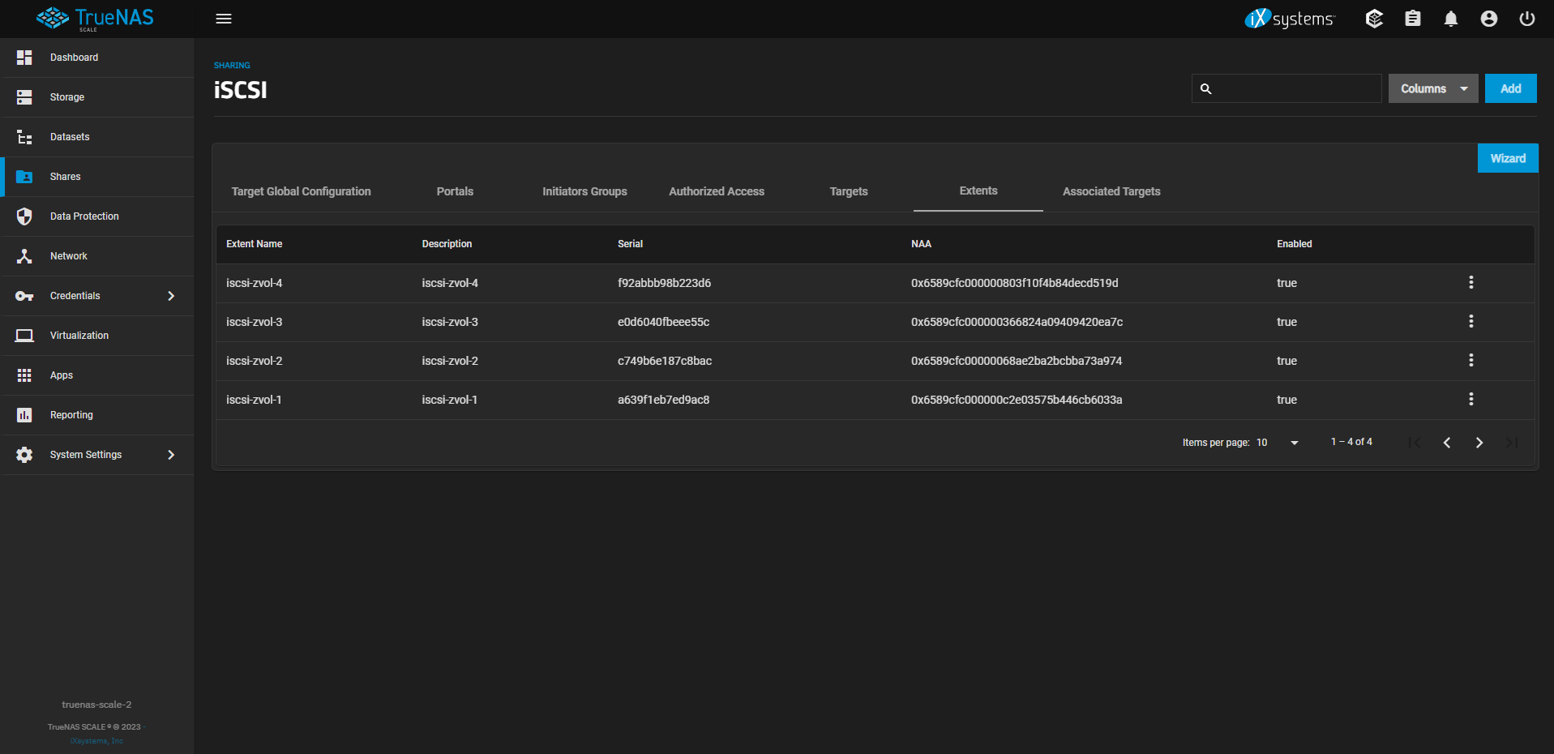Click the Add button
Viewport: 1554px width, 754px height.
(x=1510, y=89)
